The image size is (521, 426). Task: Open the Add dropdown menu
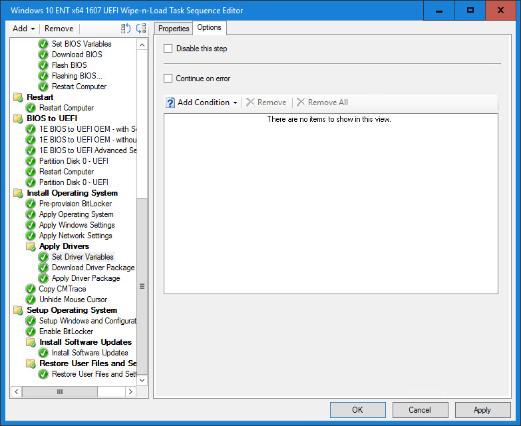tap(24, 29)
